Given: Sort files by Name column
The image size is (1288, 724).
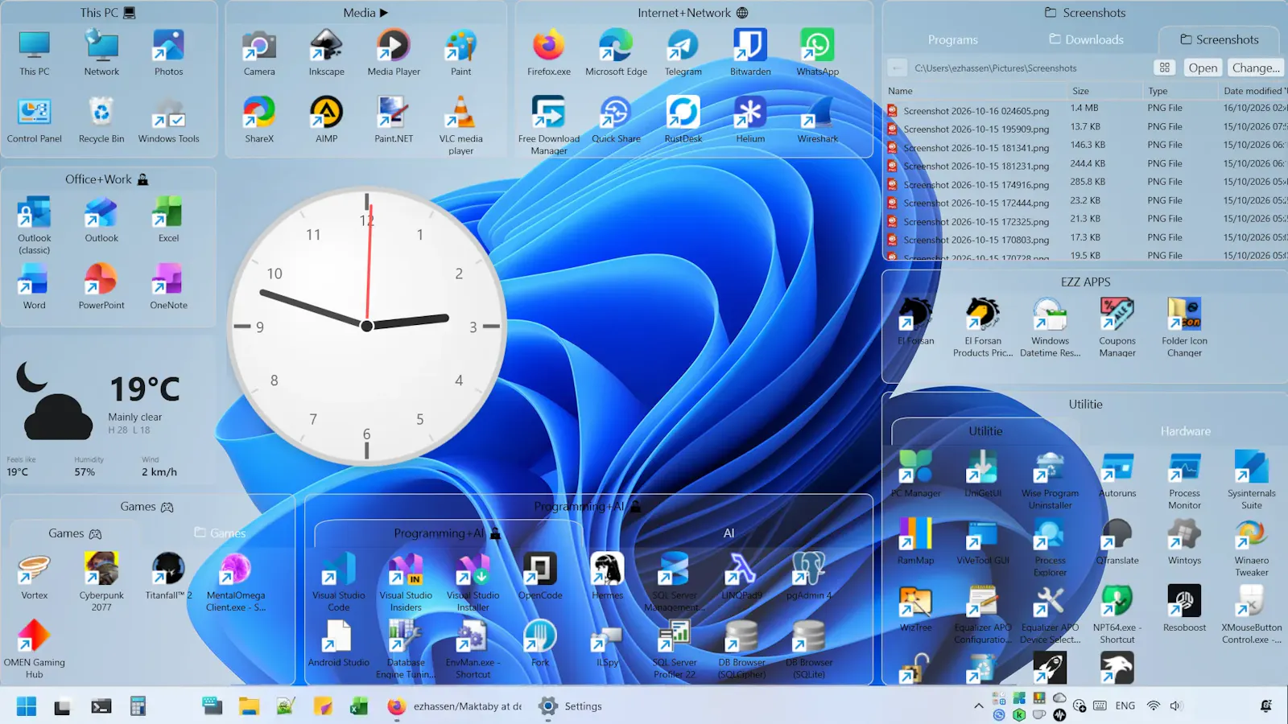Looking at the screenshot, I should [976, 91].
